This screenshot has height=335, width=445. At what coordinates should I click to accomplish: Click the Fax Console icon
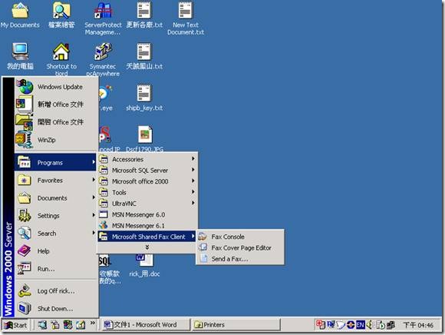click(203, 237)
